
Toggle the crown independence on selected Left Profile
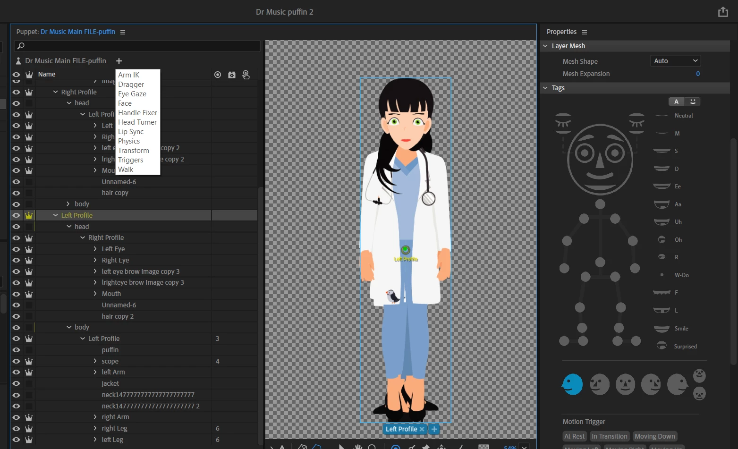click(29, 215)
